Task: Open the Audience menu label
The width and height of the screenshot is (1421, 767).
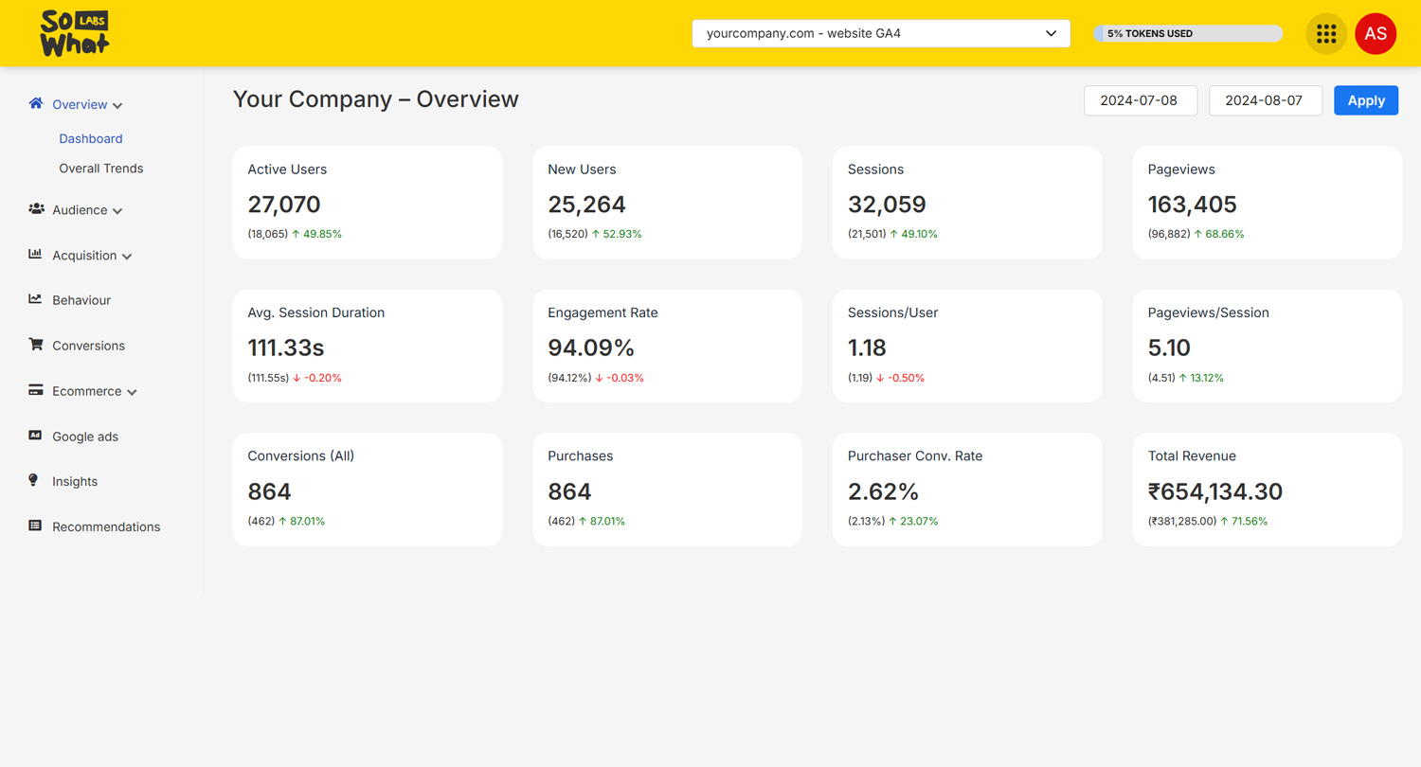Action: pos(80,210)
